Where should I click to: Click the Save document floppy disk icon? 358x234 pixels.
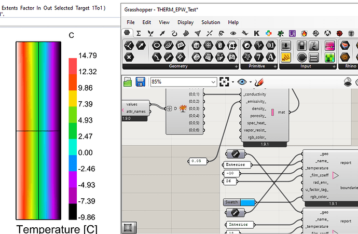coord(140,82)
